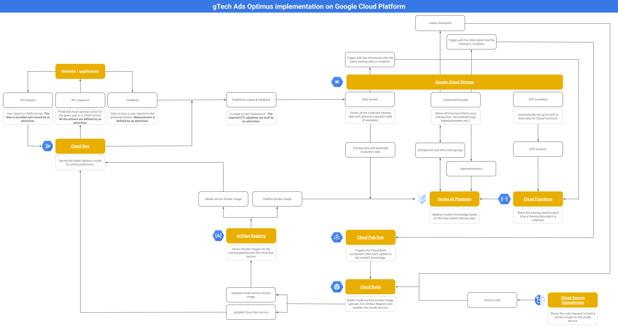The height and width of the screenshot is (333, 618).
Task: Click the 'Serves the latest Optimus model' description
Action: tap(80, 163)
